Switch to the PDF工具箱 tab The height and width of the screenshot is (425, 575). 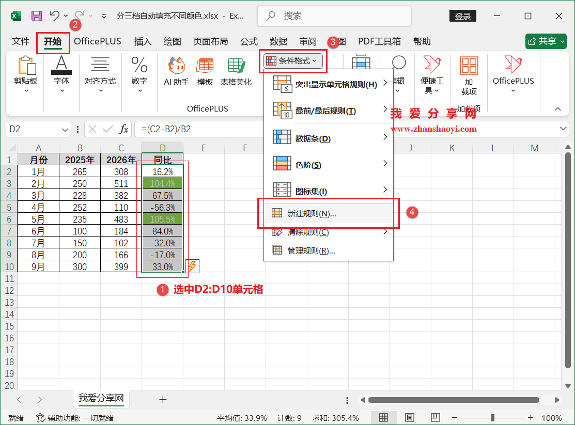pyautogui.click(x=380, y=41)
